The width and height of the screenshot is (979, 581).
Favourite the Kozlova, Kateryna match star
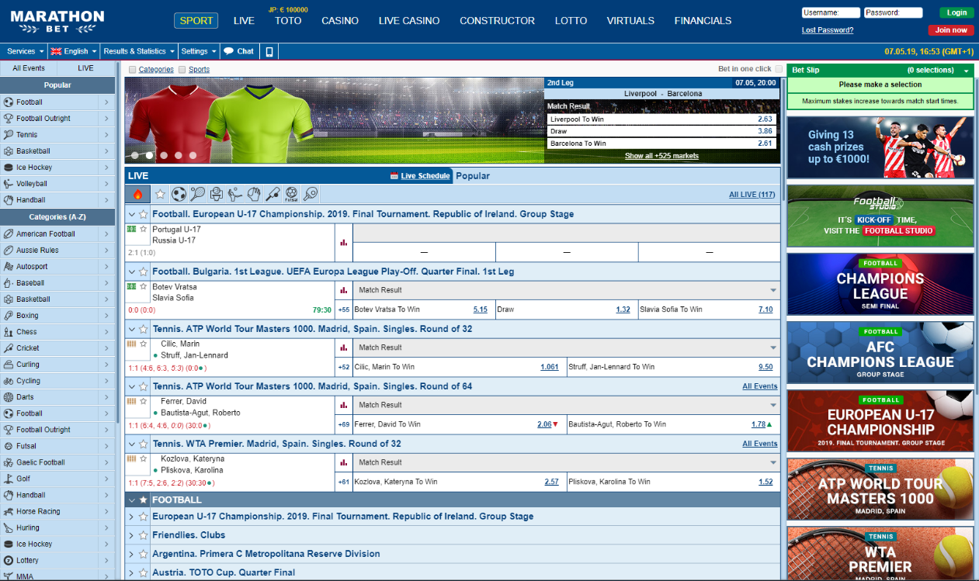(143, 459)
